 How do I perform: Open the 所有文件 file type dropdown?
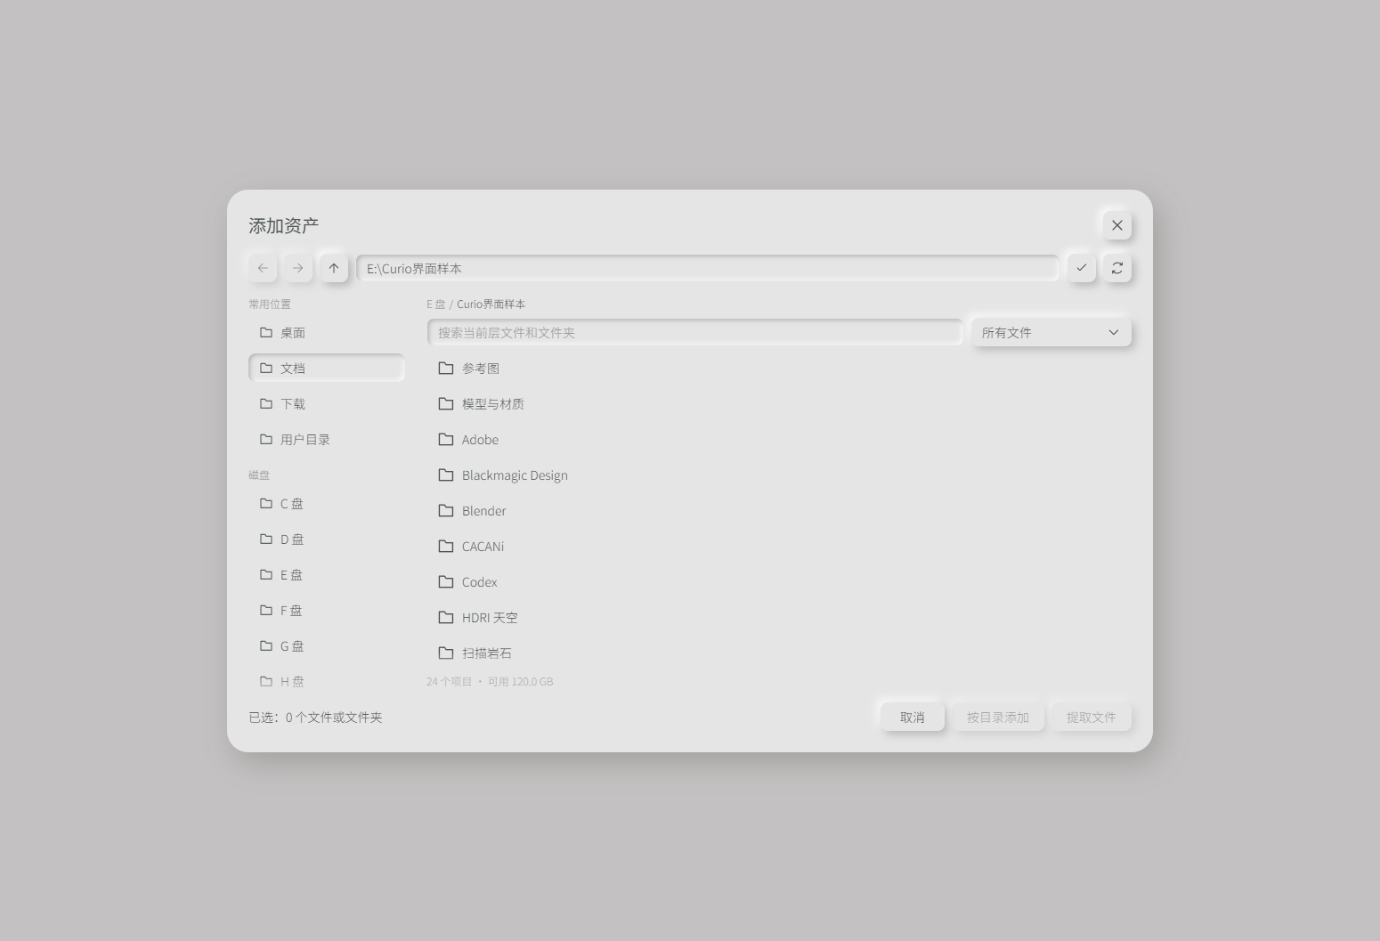[x=1051, y=332]
